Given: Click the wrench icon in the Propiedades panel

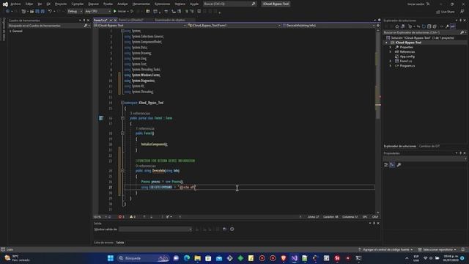Looking at the screenshot, I should click(x=399, y=164).
